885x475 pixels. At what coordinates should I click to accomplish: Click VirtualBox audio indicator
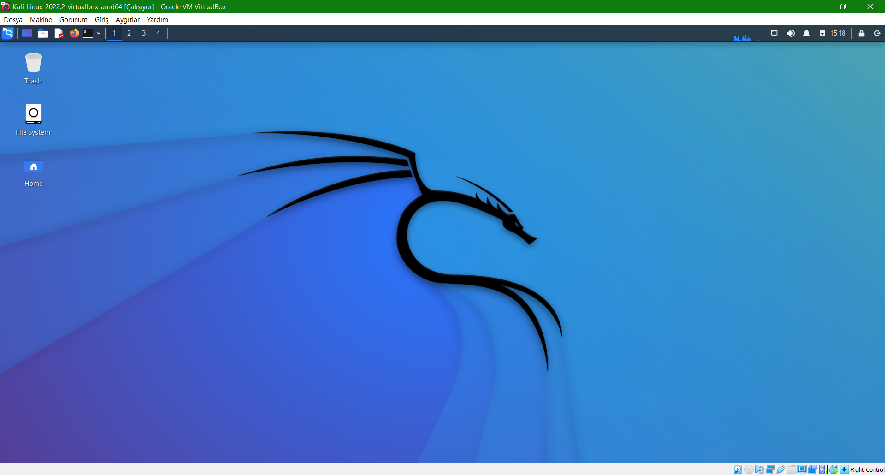[x=760, y=469]
